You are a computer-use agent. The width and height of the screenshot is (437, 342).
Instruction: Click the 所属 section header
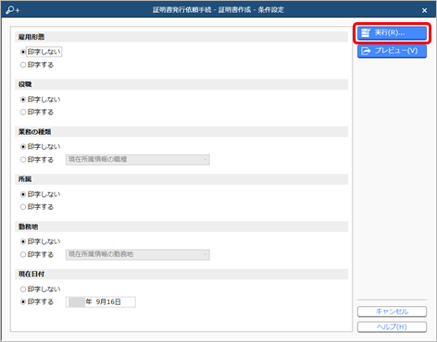pos(181,179)
